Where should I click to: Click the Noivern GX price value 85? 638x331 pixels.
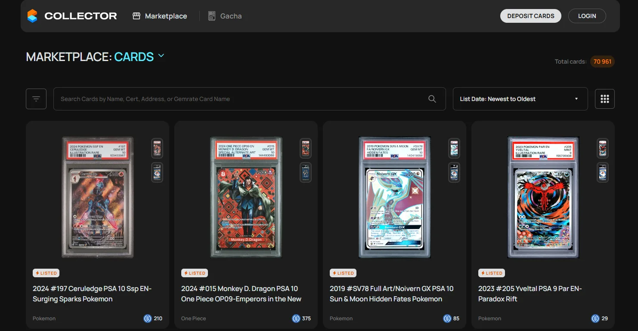[456, 319]
